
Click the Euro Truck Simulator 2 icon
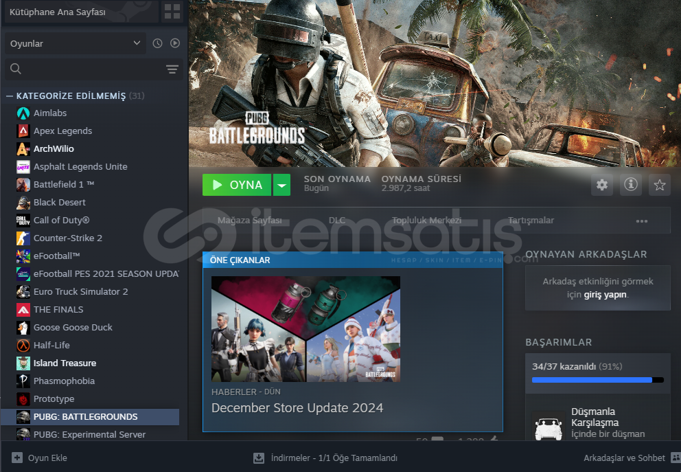pos(23,291)
